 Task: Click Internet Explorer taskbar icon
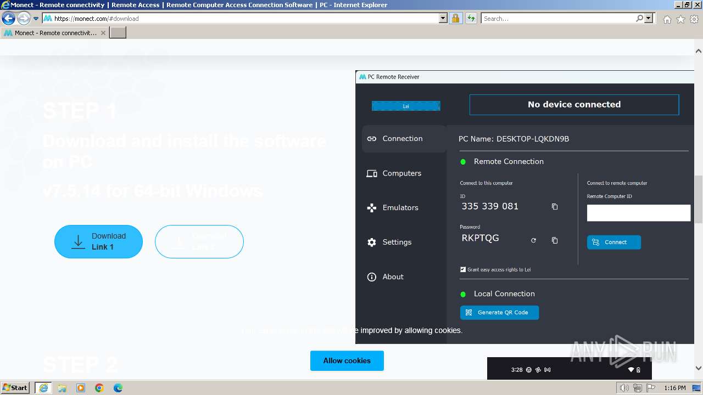(x=43, y=388)
